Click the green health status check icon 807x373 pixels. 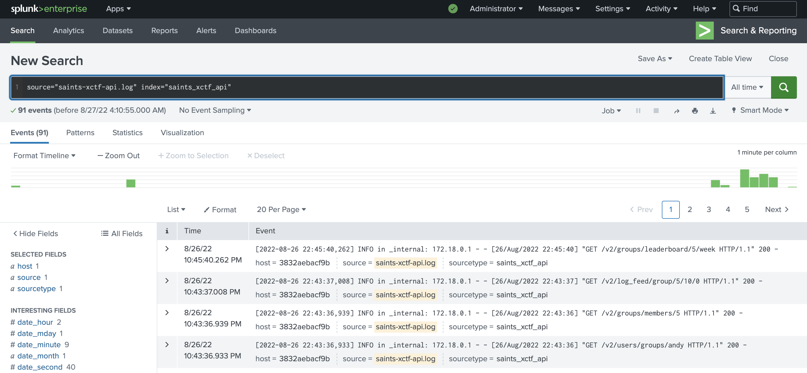pyautogui.click(x=453, y=9)
